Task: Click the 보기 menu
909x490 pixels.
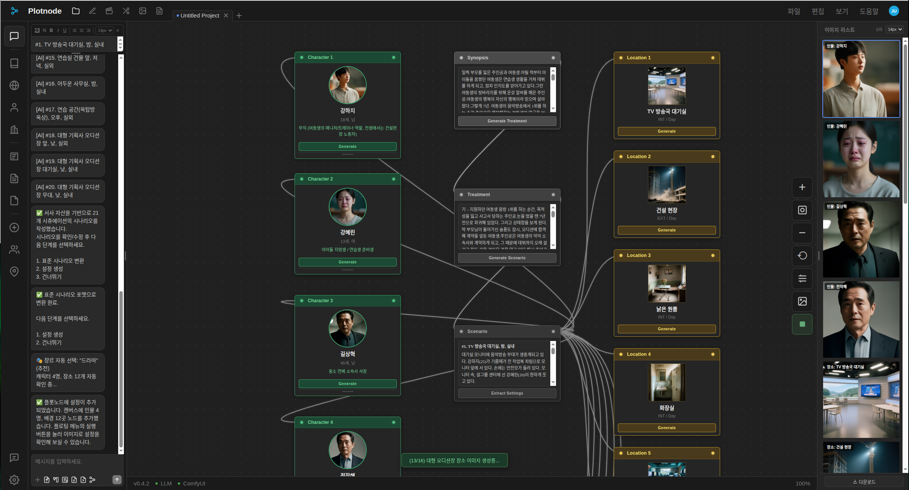Action: [x=842, y=11]
